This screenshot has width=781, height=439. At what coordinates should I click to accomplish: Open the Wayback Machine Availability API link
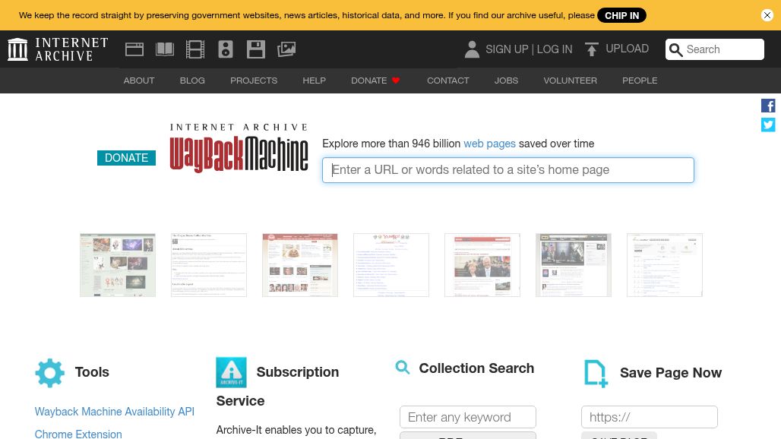tap(115, 412)
